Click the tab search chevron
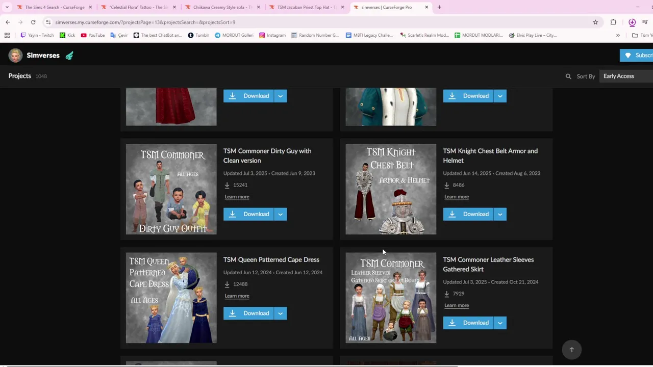 point(7,7)
